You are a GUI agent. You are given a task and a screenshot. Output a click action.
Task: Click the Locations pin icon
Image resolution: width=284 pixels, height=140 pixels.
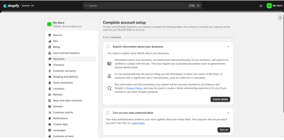click(x=49, y=89)
